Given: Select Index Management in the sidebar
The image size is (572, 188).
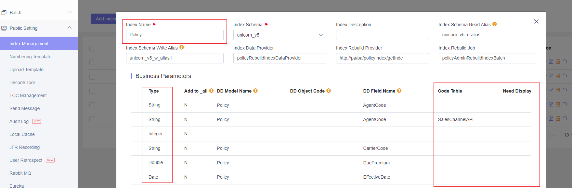Looking at the screenshot, I should [x=39, y=44].
